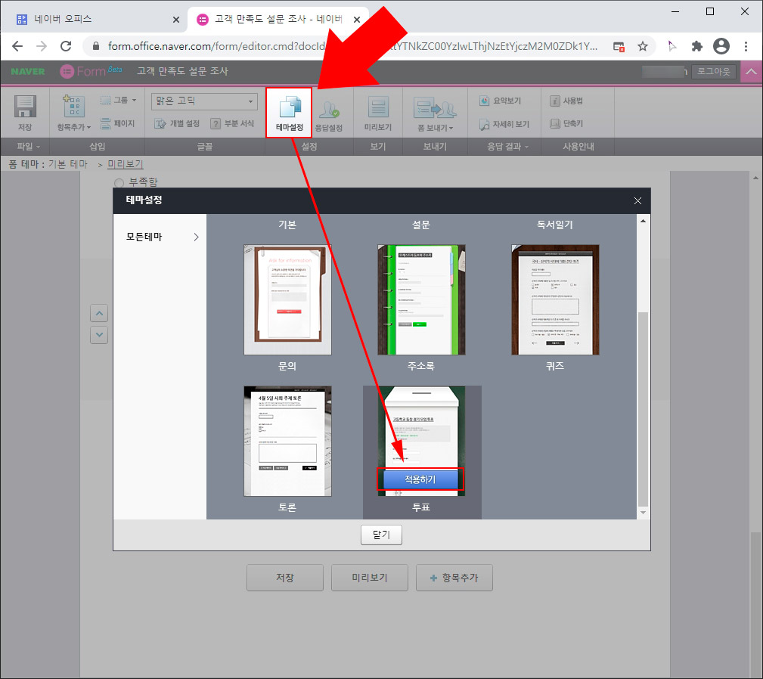763x679 pixels.
Task: Click the theme list scrollbar thumb
Action: 643,408
